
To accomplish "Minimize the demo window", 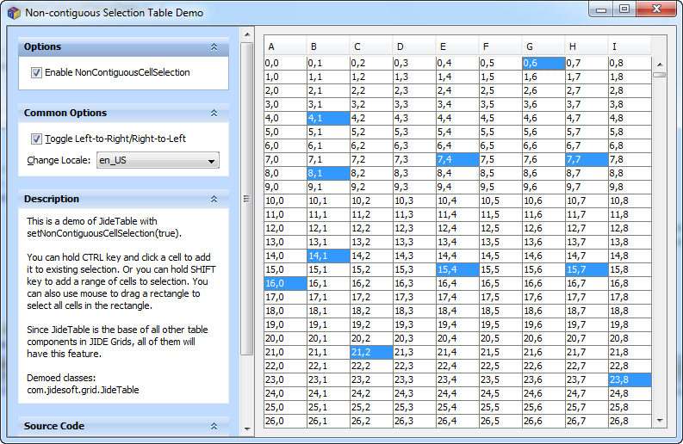I will coord(601,9).
